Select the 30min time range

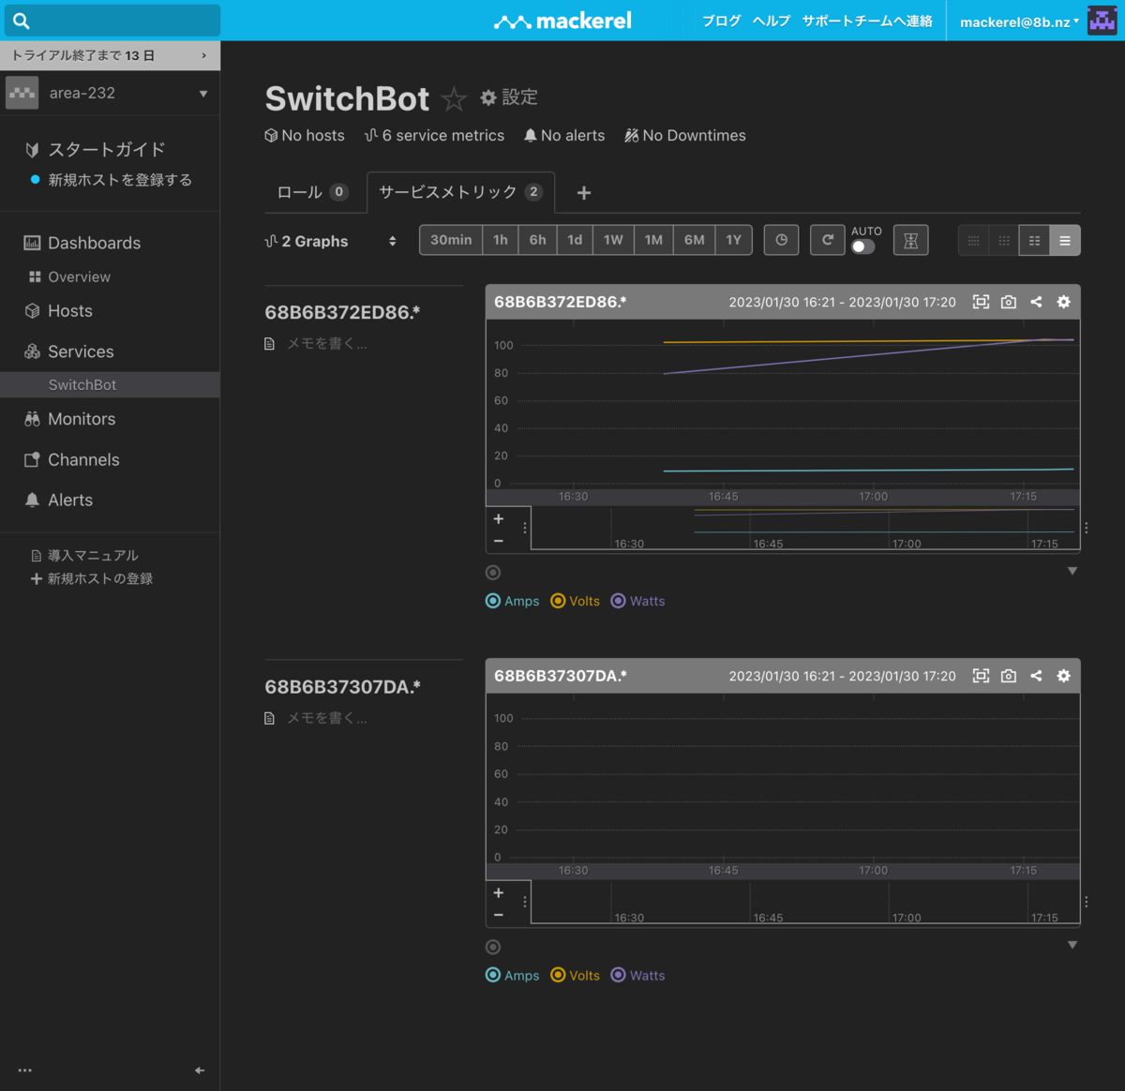coord(451,240)
